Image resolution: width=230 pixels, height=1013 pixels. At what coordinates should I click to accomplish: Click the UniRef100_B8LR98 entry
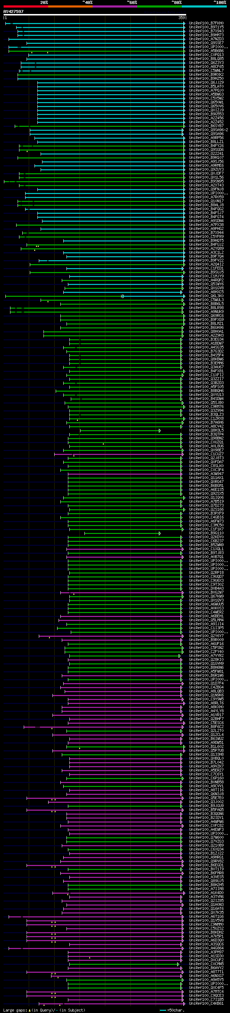[x=206, y=308]
